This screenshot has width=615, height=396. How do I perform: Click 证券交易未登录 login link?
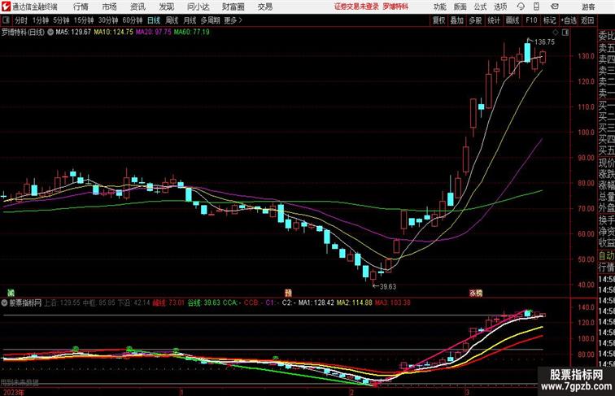pyautogui.click(x=356, y=7)
